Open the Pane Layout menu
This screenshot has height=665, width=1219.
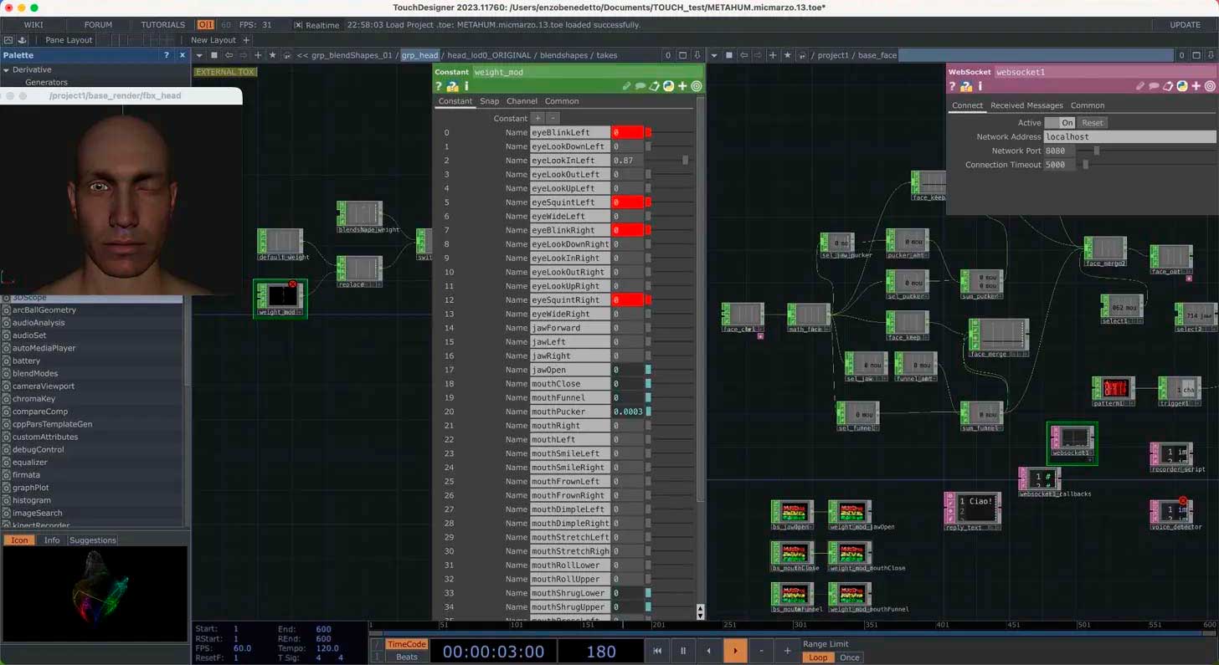click(69, 39)
